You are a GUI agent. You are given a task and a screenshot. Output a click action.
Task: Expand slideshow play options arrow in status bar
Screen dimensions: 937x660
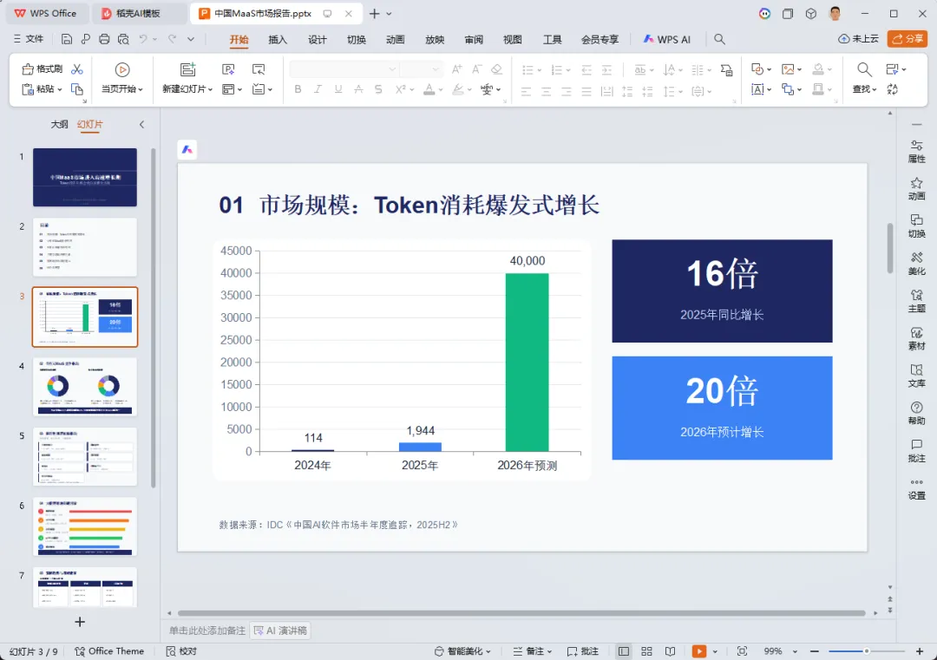tap(715, 651)
